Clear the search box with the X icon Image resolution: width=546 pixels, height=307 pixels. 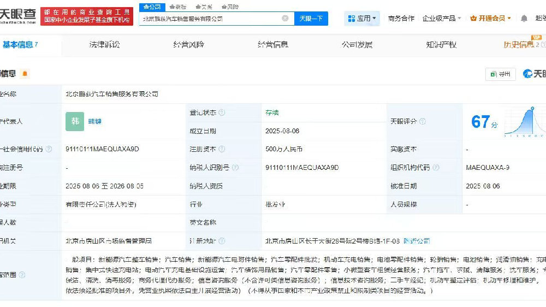point(285,19)
